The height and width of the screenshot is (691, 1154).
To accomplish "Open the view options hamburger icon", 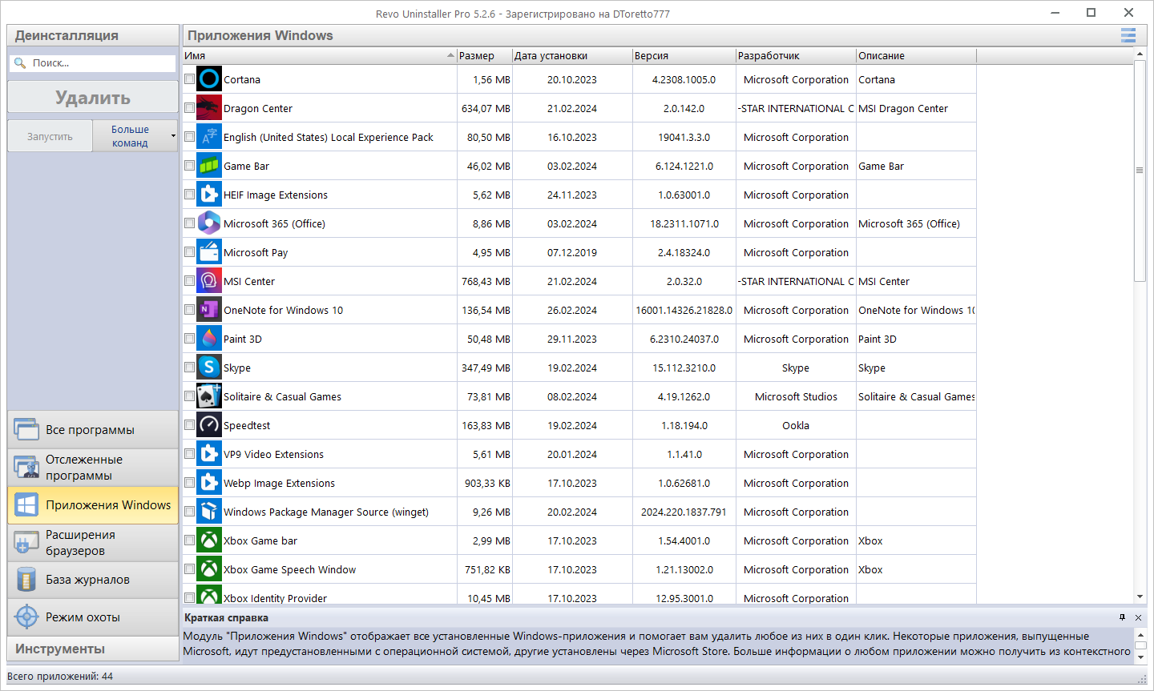I will point(1128,35).
